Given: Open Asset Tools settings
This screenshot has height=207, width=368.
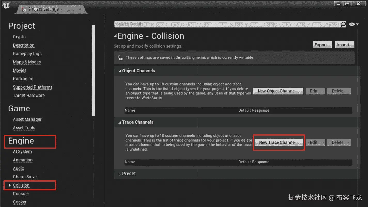Looking at the screenshot, I should coord(24,128).
